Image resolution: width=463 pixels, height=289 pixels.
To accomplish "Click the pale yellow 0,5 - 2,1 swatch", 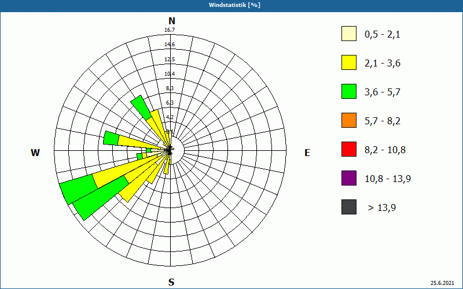I will 349,34.
